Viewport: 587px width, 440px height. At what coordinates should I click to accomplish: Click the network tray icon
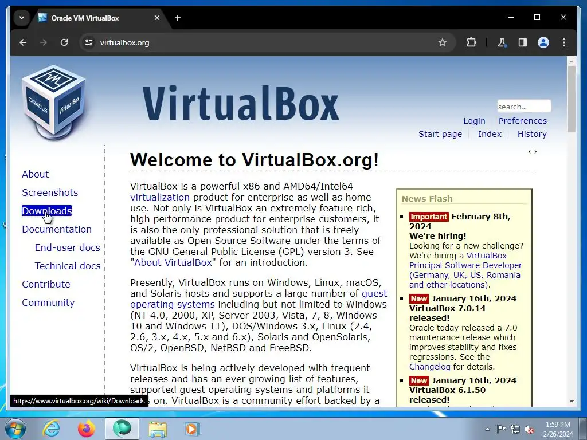[x=515, y=429]
